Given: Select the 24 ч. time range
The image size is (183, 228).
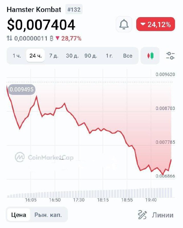Looking at the screenshot, I should point(36,56).
